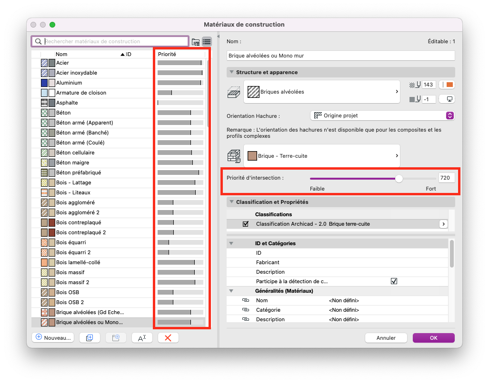Screen dimensions: 489x383
Task: Collapse Généralités (Matériaux) group
Action: pos(231,291)
